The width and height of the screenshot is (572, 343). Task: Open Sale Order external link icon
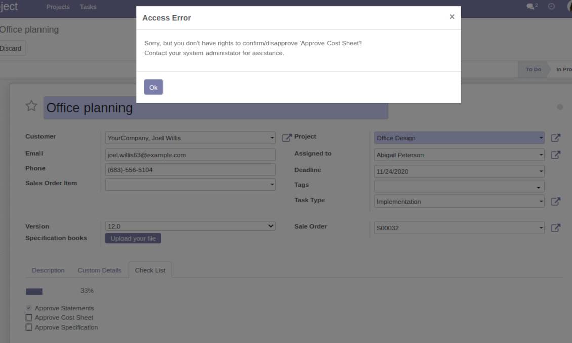click(x=555, y=228)
